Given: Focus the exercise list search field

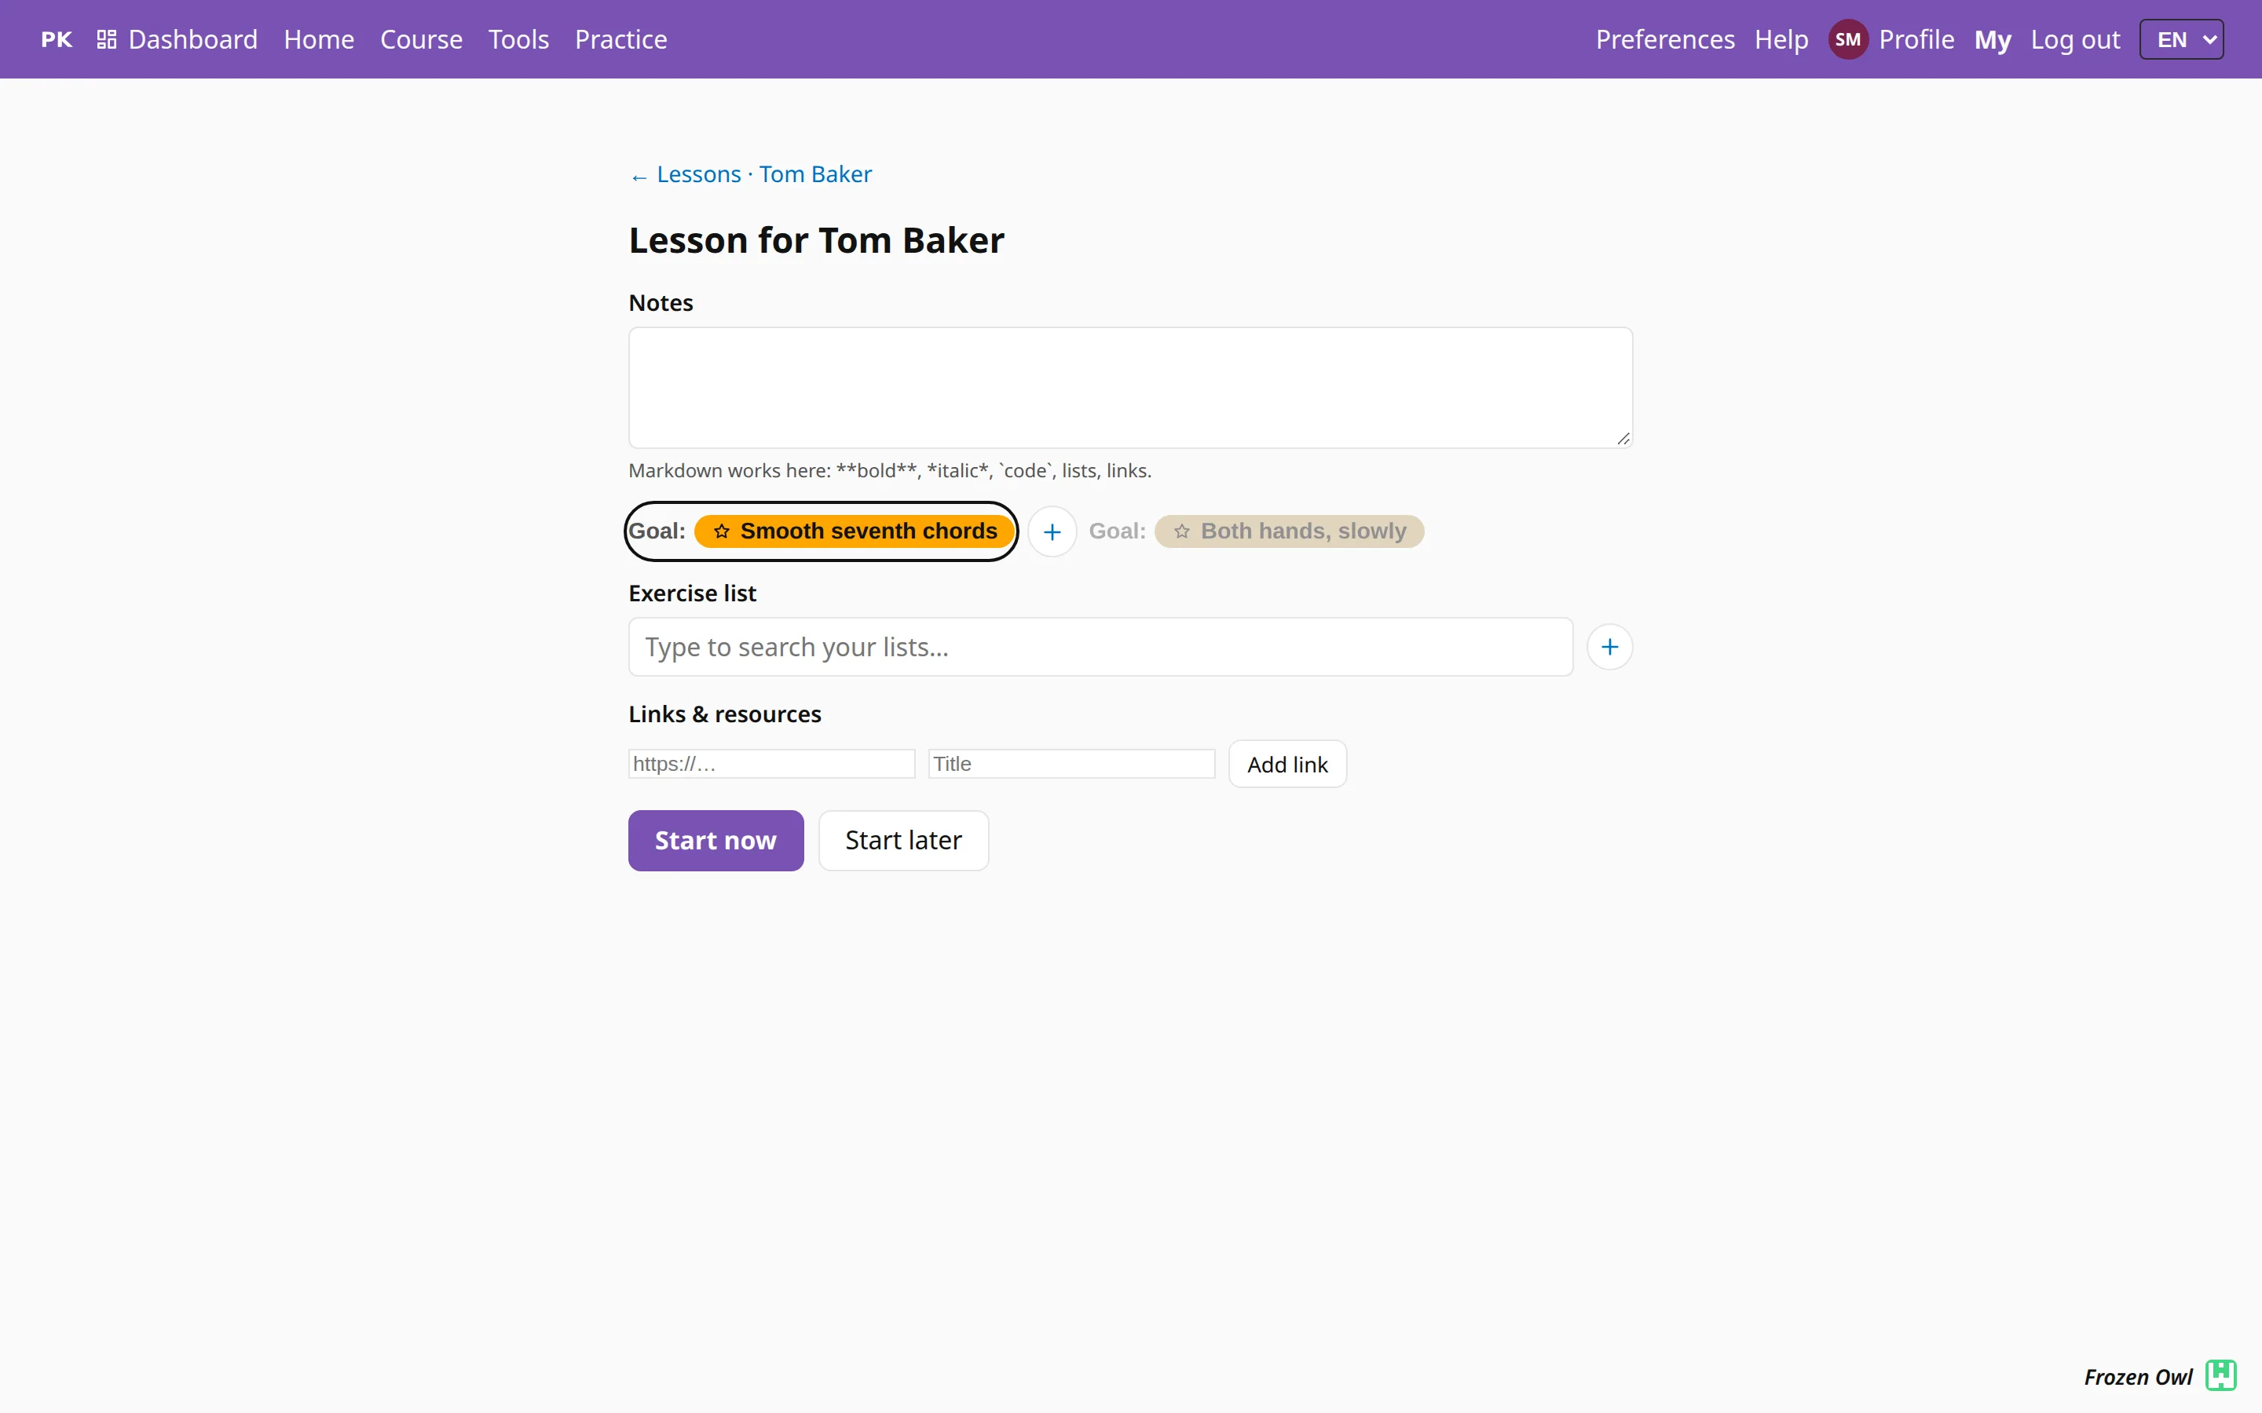Looking at the screenshot, I should tap(1100, 647).
